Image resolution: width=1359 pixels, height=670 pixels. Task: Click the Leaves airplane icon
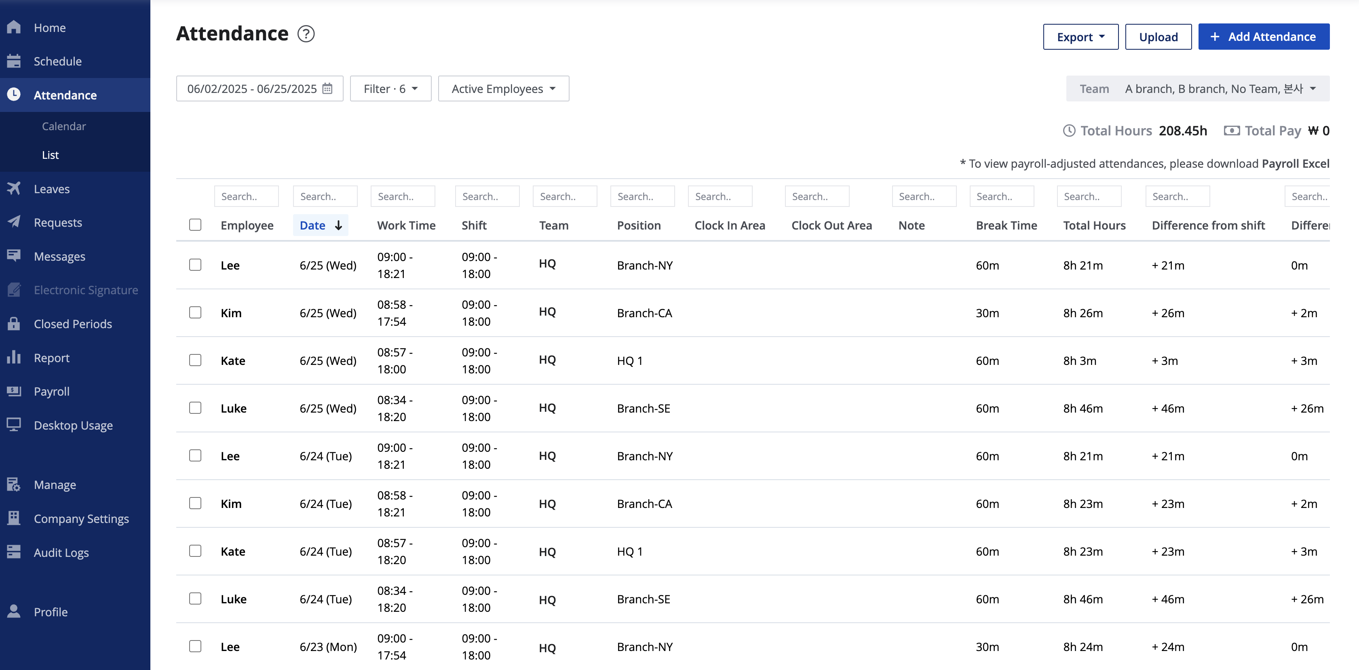coord(14,188)
